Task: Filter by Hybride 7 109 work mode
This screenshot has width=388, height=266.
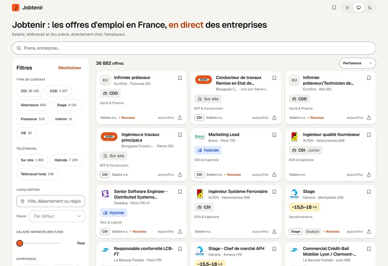Action: point(66,160)
